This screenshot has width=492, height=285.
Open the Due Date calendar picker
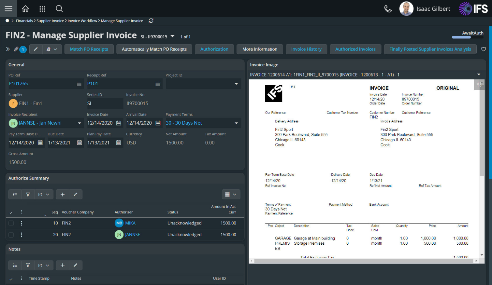[x=80, y=142]
